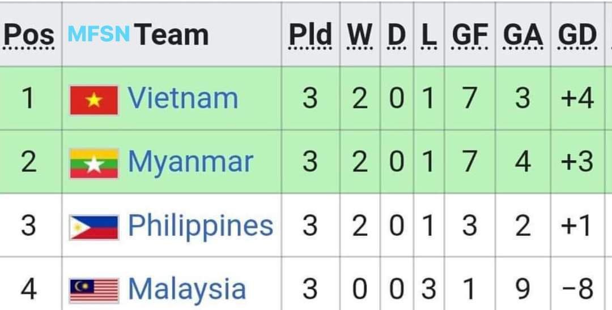The width and height of the screenshot is (612, 310).
Task: Open the Philippines team link
Action: (201, 225)
